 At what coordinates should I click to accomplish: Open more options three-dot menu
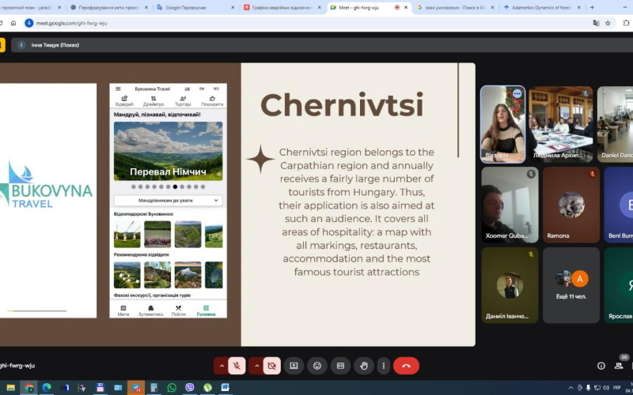pyautogui.click(x=384, y=366)
